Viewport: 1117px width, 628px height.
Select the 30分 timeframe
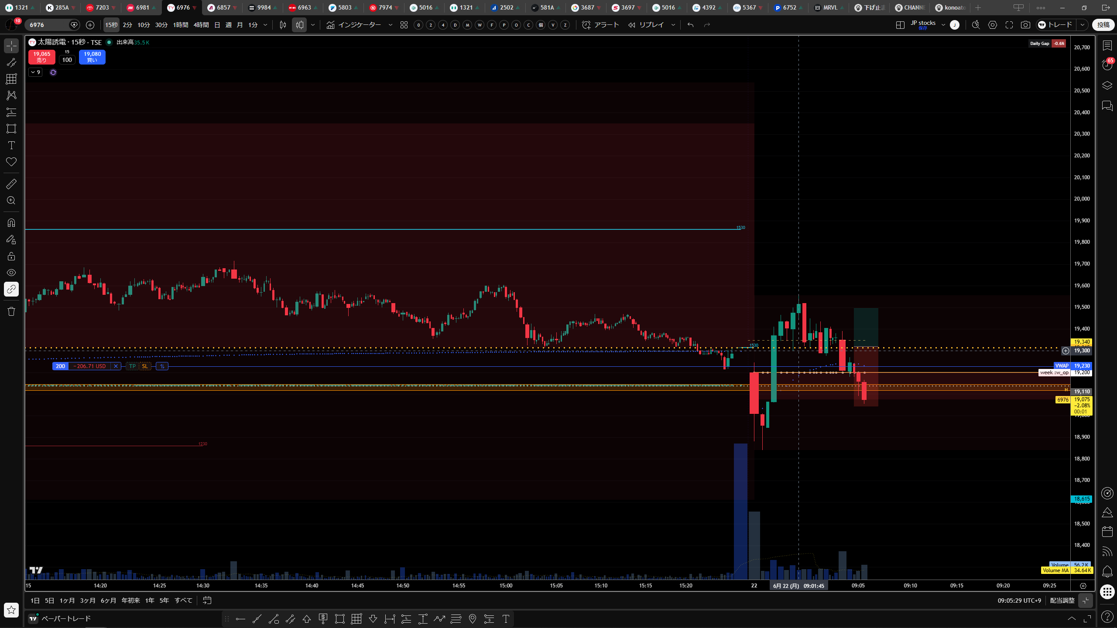tap(161, 25)
